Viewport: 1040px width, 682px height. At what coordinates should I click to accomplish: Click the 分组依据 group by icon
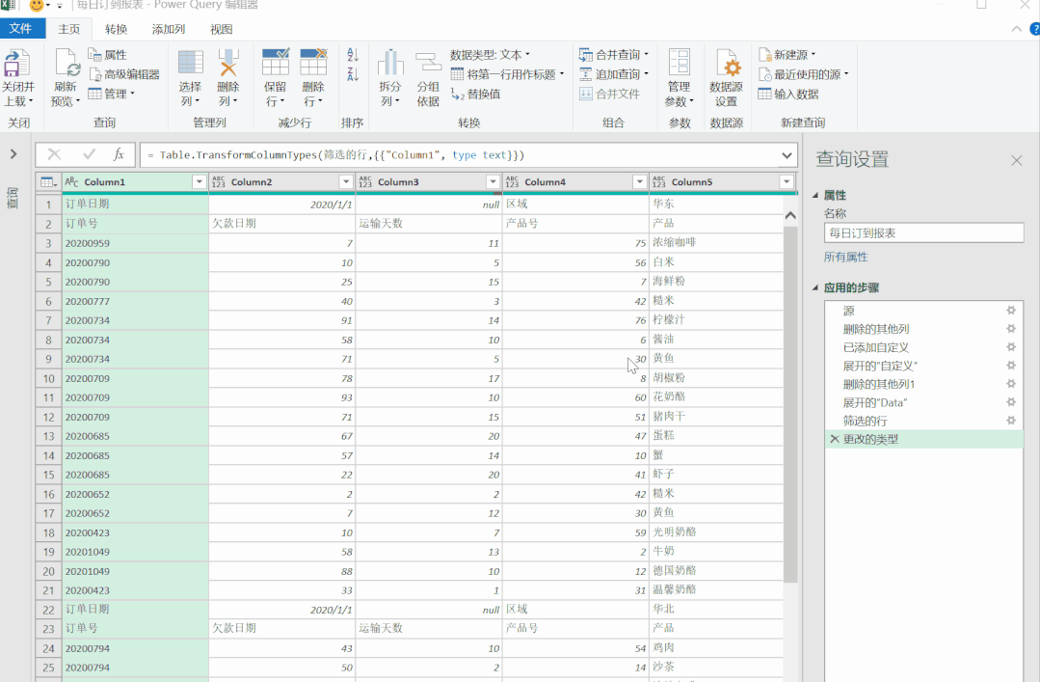point(429,63)
